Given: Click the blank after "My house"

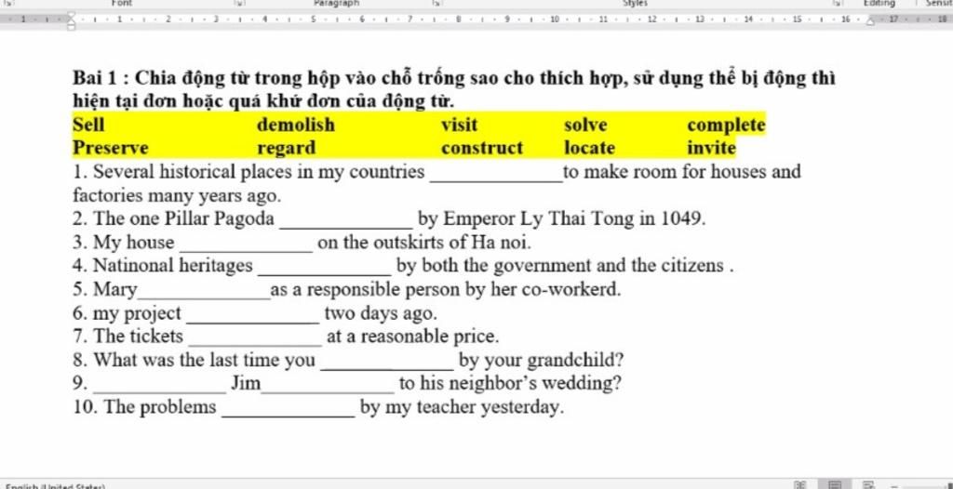Looking at the screenshot, I should coord(246,245).
